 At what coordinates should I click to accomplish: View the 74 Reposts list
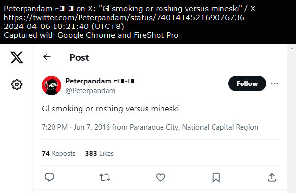(58, 153)
